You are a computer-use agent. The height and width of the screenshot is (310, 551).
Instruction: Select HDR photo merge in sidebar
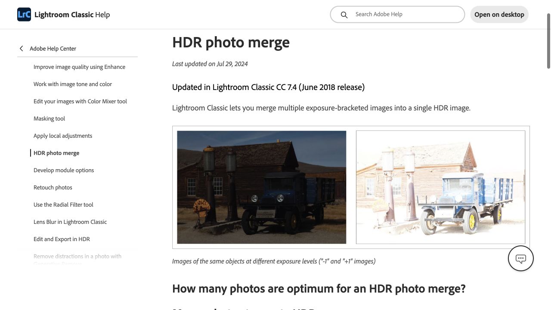[56, 153]
